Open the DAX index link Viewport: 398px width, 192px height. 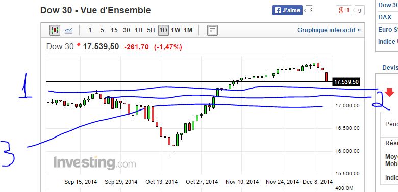385,17
